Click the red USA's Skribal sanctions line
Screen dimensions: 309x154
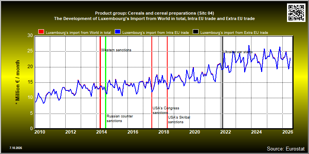pos(167,82)
